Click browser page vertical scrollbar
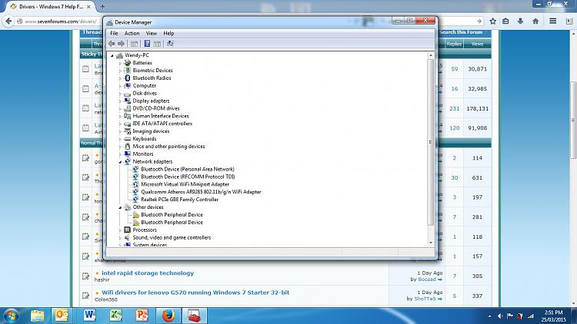 (x=573, y=120)
